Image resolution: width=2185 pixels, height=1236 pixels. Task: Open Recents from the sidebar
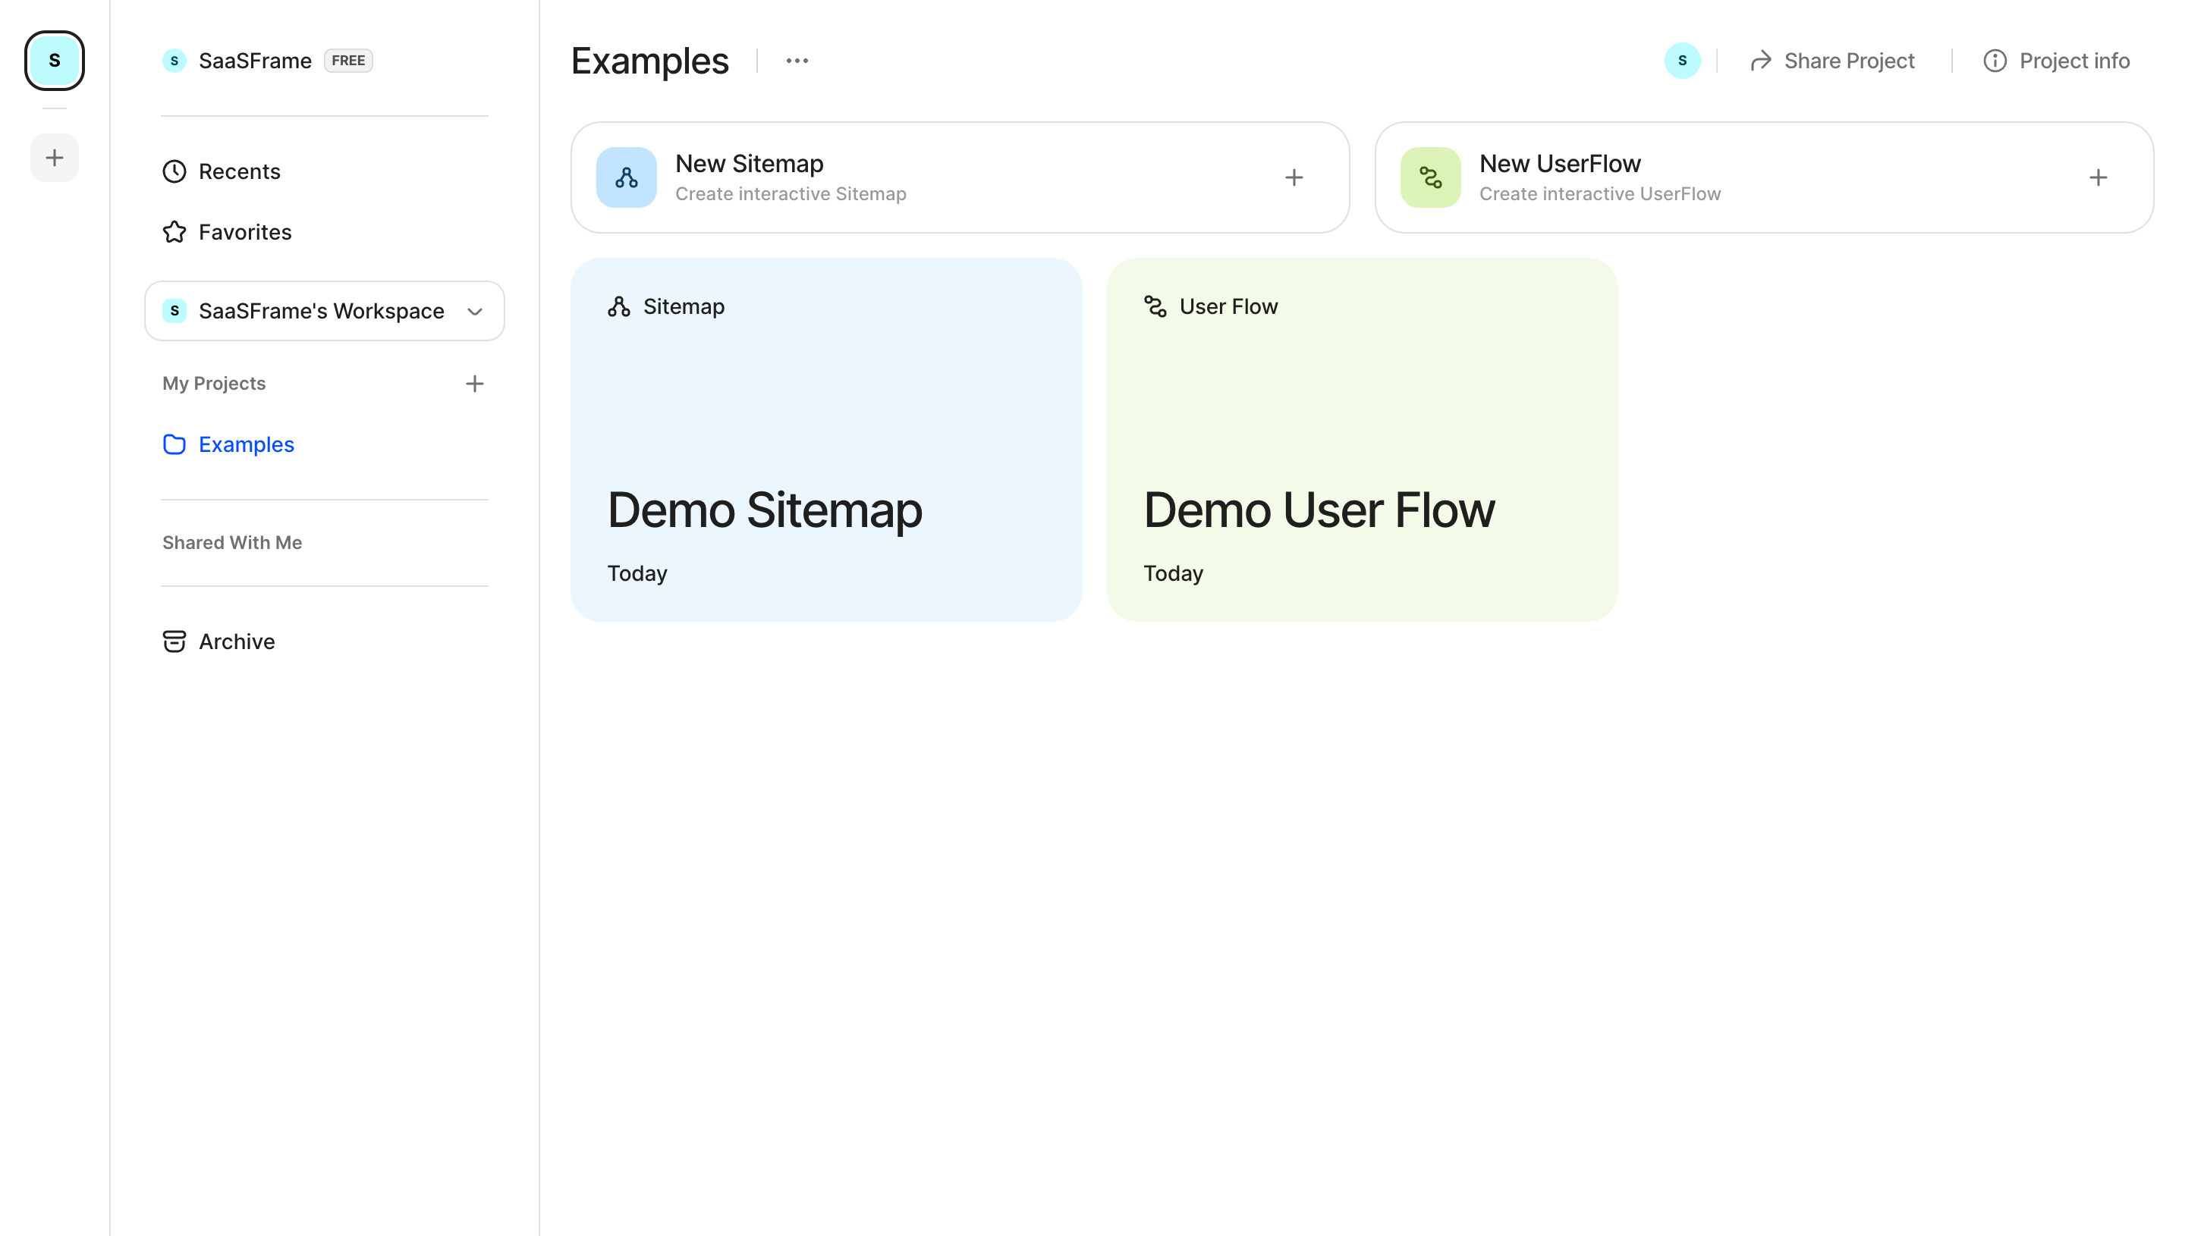pos(222,171)
